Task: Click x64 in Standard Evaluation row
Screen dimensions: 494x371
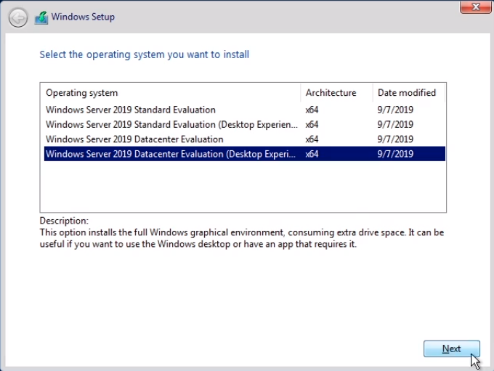Action: (312, 110)
